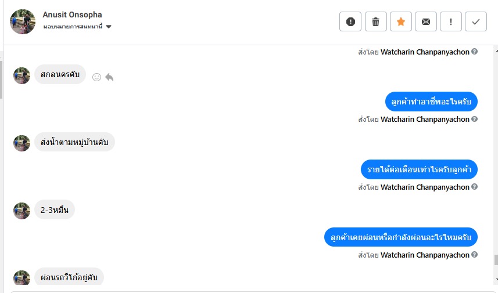Click the Anusit Onsopha name heading
Image resolution: width=498 pixels, height=293 pixels.
click(72, 15)
